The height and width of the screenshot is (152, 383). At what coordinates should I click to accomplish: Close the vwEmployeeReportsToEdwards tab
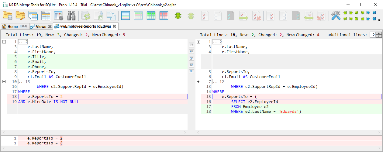114,26
